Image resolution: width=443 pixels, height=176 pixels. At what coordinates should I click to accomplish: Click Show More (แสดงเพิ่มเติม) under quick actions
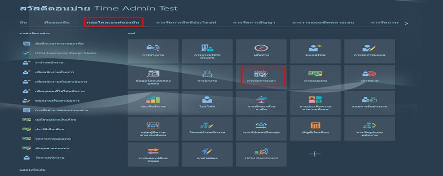pyautogui.click(x=32, y=170)
